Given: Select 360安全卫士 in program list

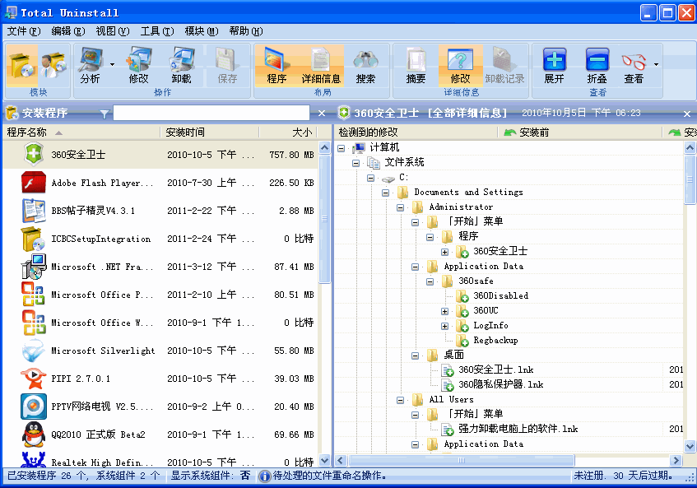Looking at the screenshot, I should point(160,155).
